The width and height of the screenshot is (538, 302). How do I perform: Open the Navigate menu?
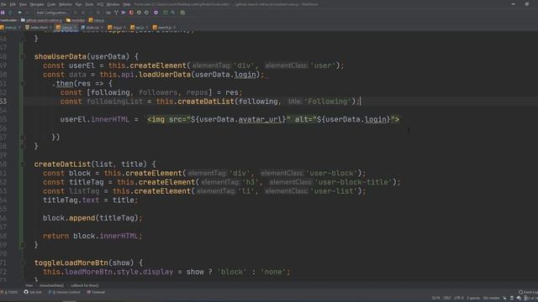click(37, 4)
